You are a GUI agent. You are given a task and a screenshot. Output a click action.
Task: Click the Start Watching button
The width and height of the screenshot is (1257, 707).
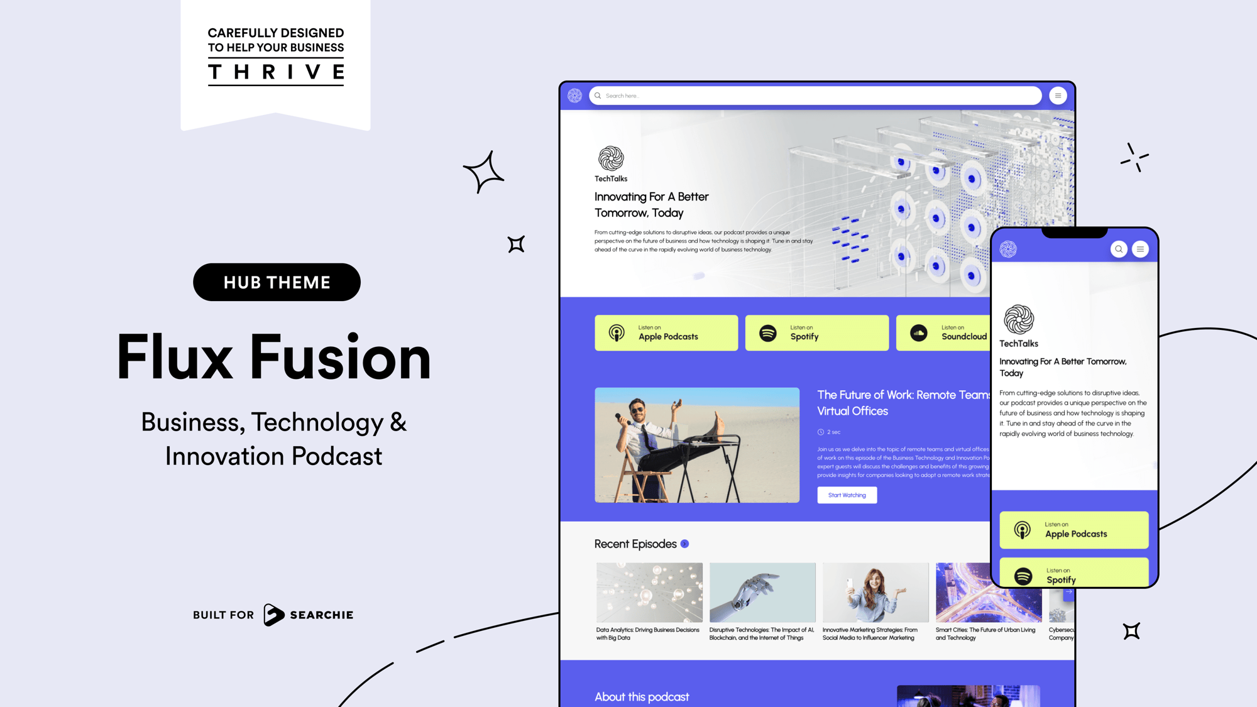847,494
